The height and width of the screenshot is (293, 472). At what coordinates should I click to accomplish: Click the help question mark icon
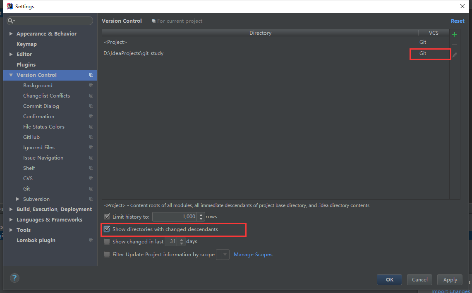click(x=14, y=278)
